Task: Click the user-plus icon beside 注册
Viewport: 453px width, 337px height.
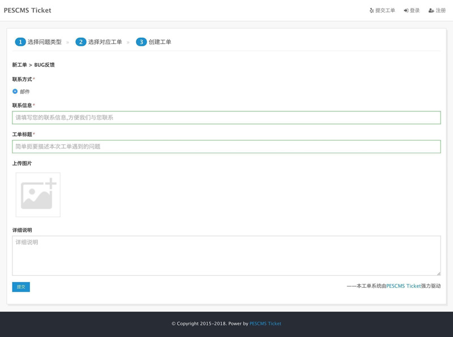Action: [431, 10]
